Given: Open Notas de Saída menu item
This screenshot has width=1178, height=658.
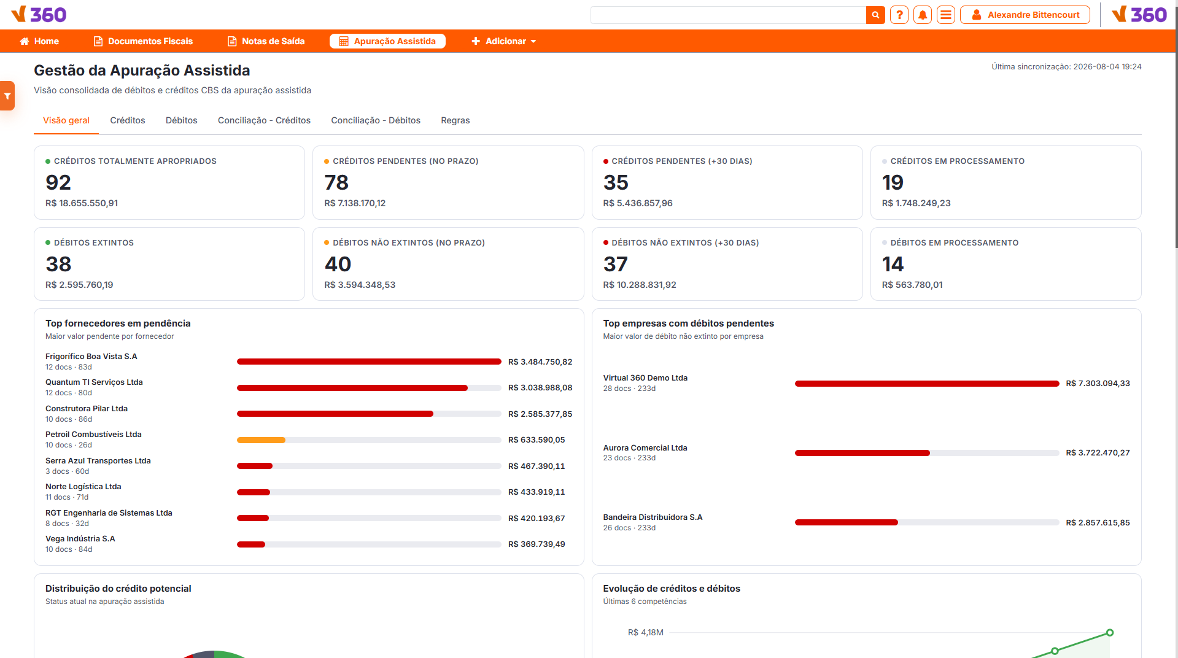Looking at the screenshot, I should [266, 41].
